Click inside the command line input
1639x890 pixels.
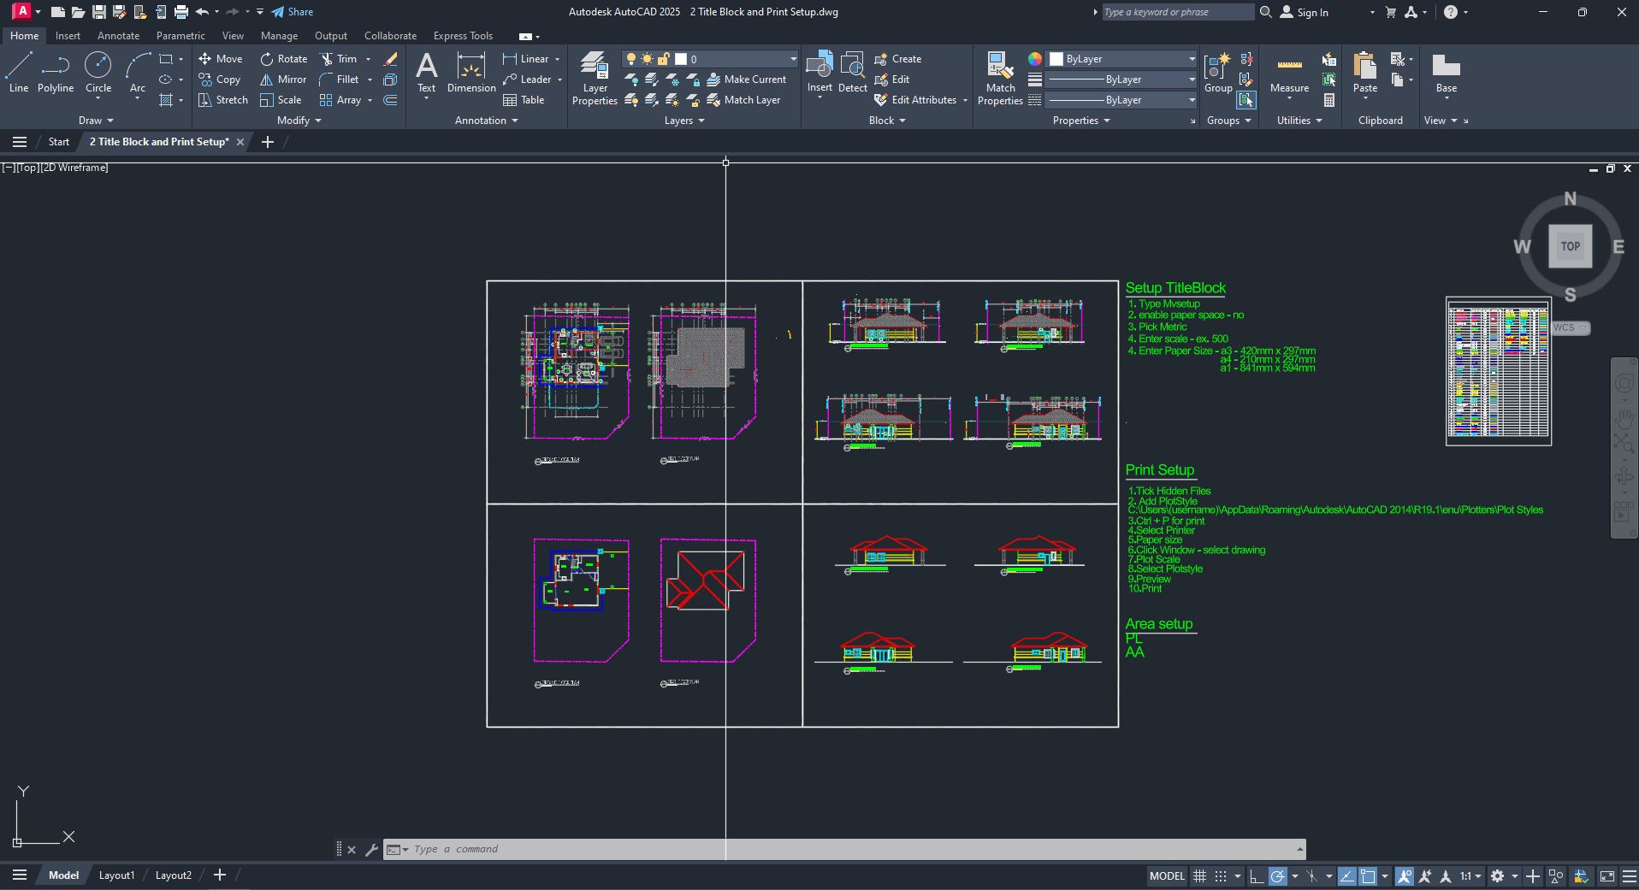click(x=599, y=848)
